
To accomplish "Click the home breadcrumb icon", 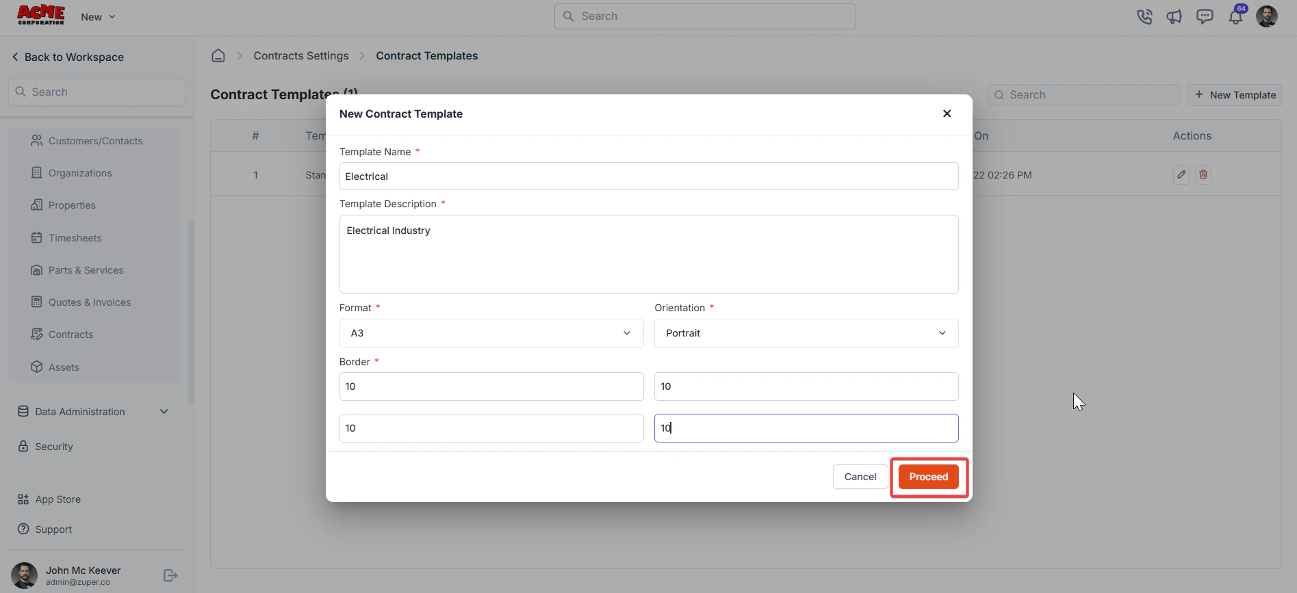I will pyautogui.click(x=218, y=55).
